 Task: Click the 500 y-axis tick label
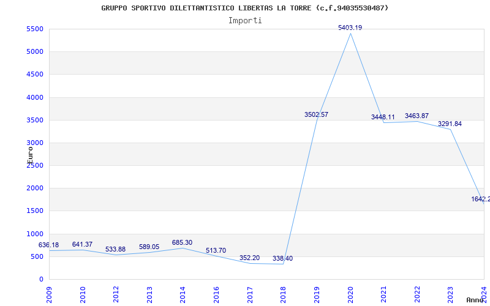pyautogui.click(x=37, y=256)
